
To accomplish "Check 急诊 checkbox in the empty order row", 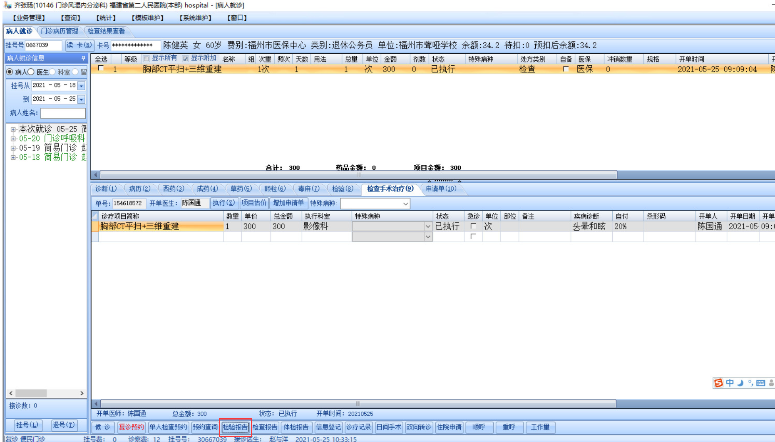I will pos(473,236).
